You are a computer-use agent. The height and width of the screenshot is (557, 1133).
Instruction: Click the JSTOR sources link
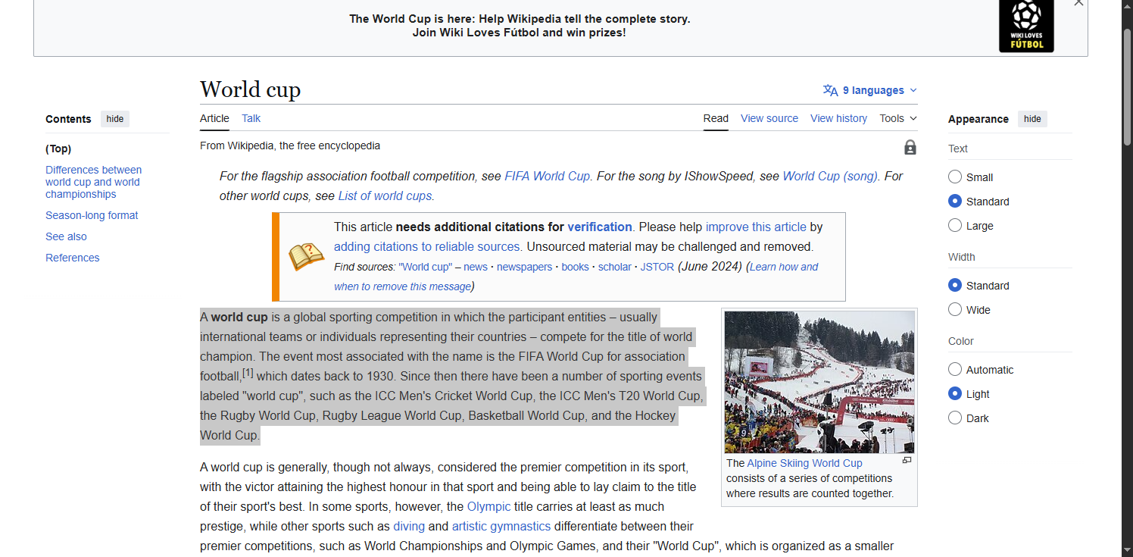(x=657, y=267)
